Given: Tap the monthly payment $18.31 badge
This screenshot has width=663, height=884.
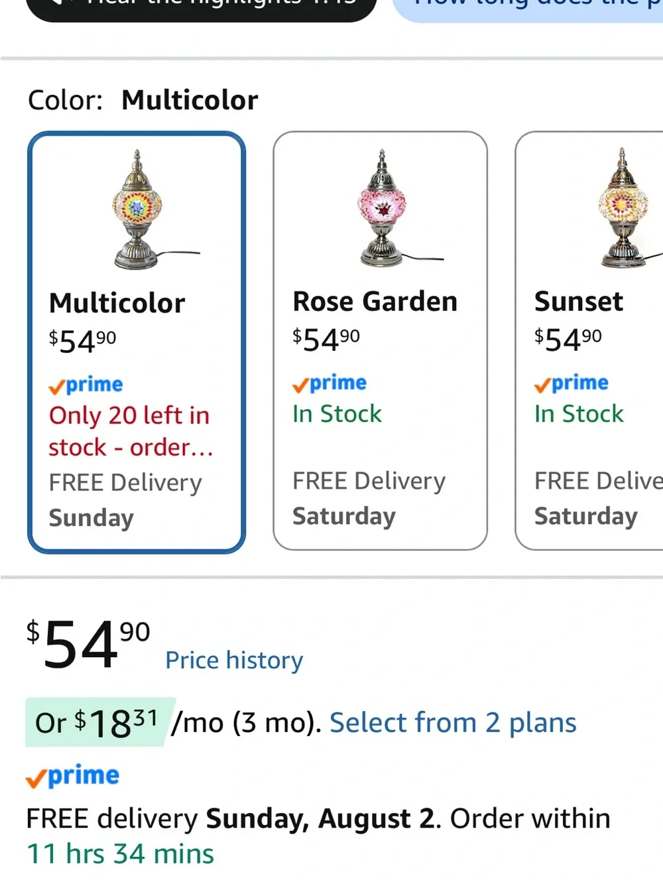Looking at the screenshot, I should click(x=100, y=722).
